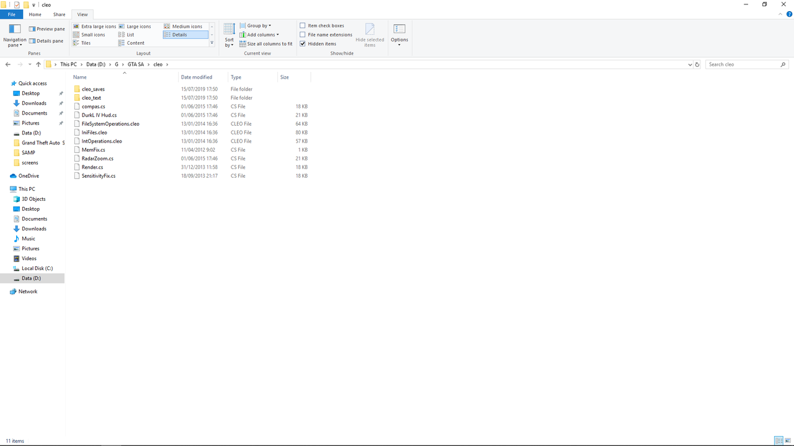Click Size all columns to fit

265,44
